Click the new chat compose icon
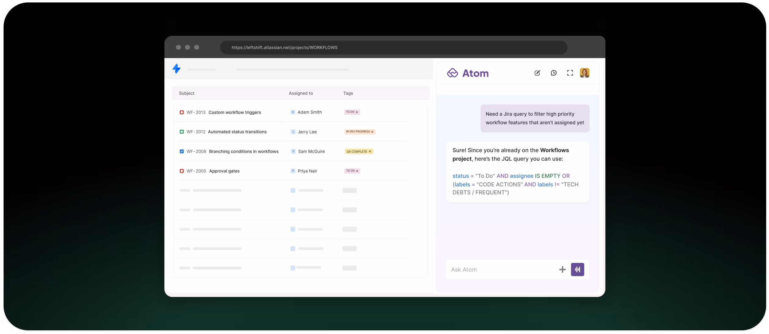 point(537,73)
